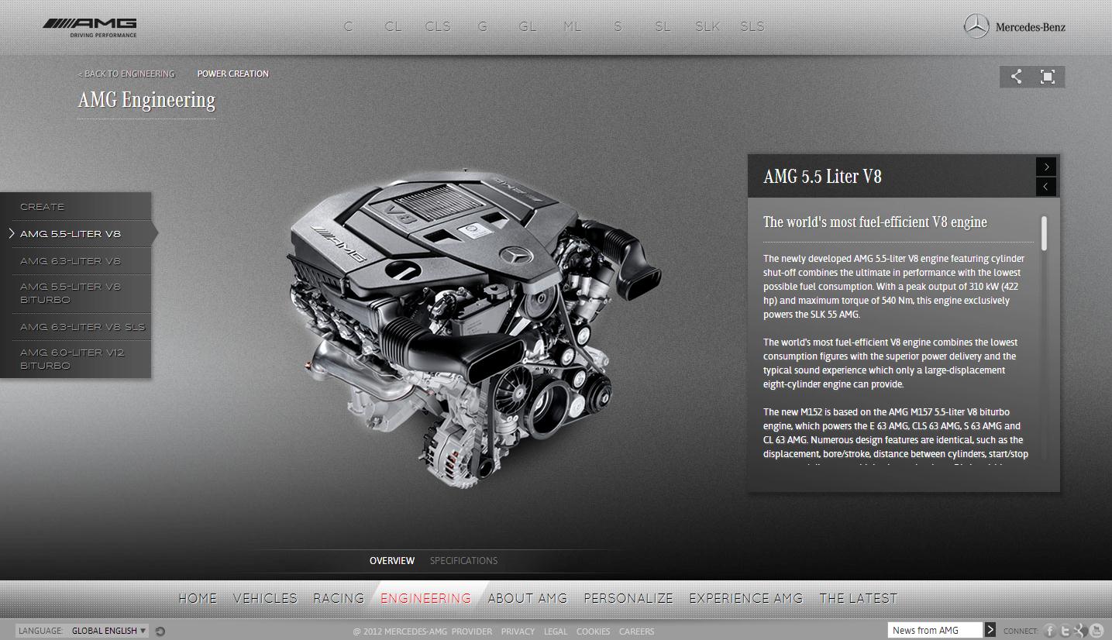Select the CL class model
This screenshot has width=1112, height=640.
click(x=393, y=26)
